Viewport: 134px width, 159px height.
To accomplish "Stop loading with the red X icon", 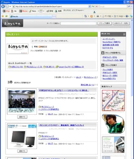I will point(97,7).
